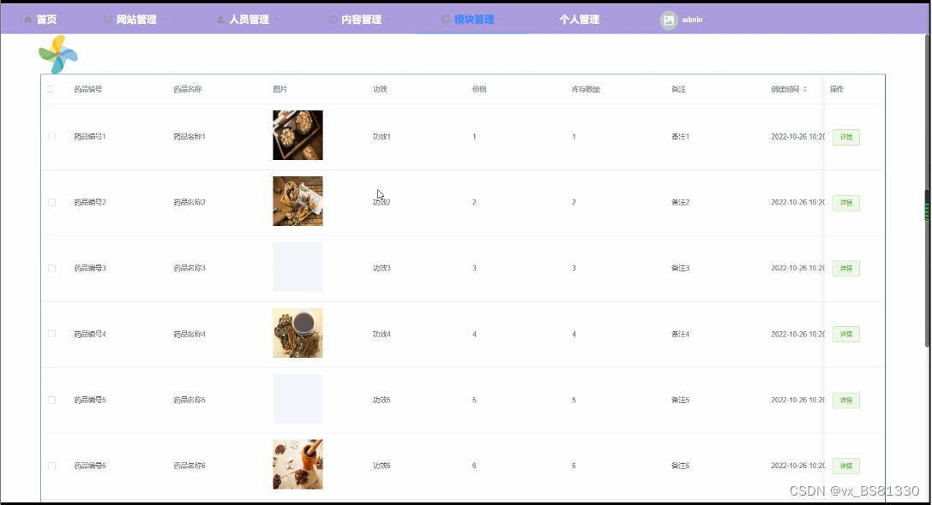Open the 网站管理 menu
Screen dimensions: 932x505
click(136, 20)
